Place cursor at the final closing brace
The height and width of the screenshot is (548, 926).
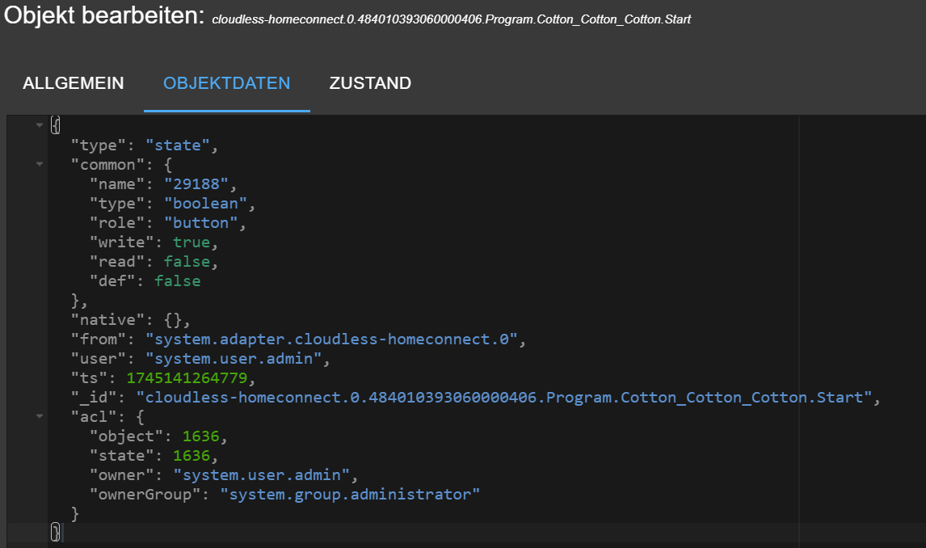point(56,533)
